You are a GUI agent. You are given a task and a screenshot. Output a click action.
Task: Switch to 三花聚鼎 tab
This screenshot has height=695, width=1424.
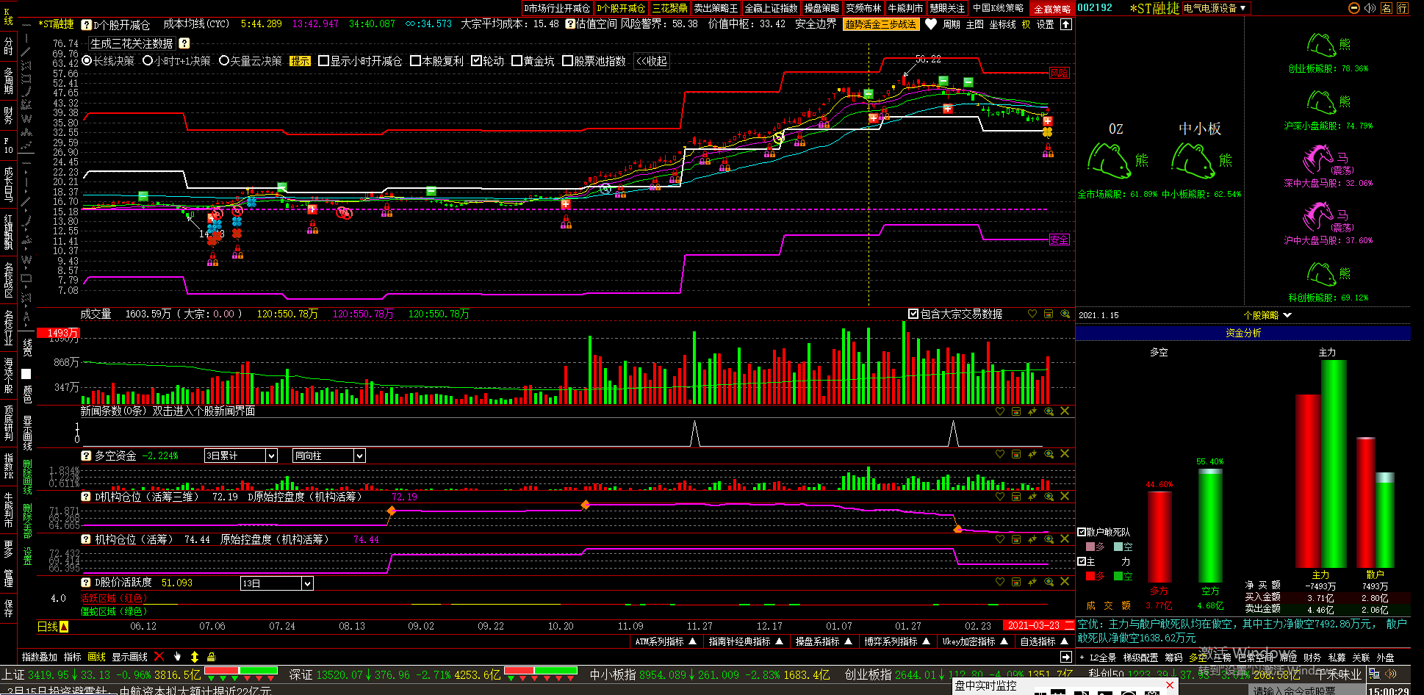coord(670,8)
